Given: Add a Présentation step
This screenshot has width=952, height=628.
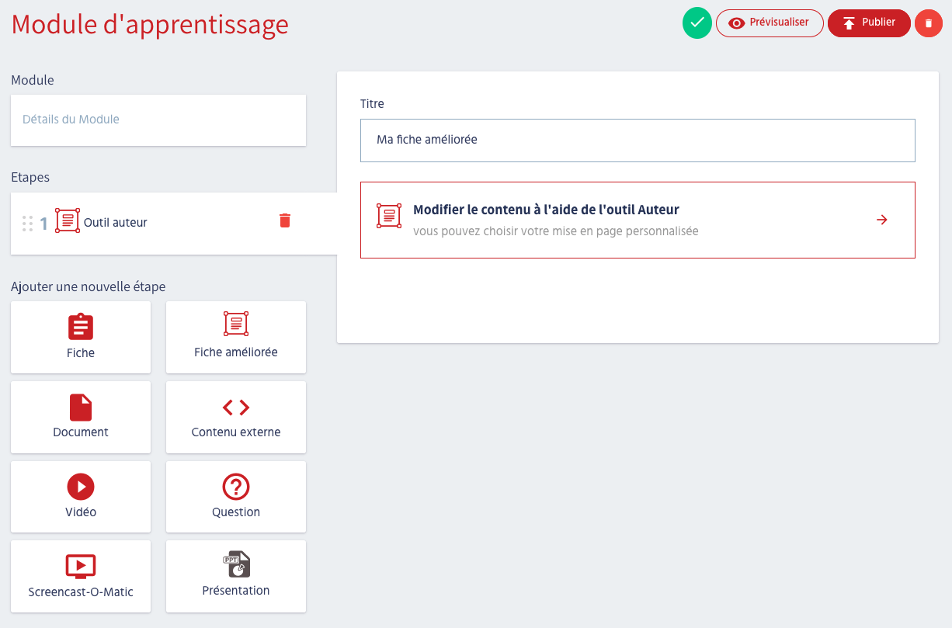Looking at the screenshot, I should coord(236,576).
